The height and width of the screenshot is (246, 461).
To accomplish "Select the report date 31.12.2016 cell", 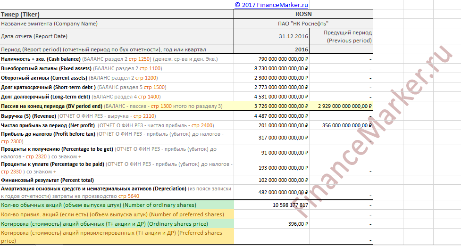I will [x=272, y=36].
